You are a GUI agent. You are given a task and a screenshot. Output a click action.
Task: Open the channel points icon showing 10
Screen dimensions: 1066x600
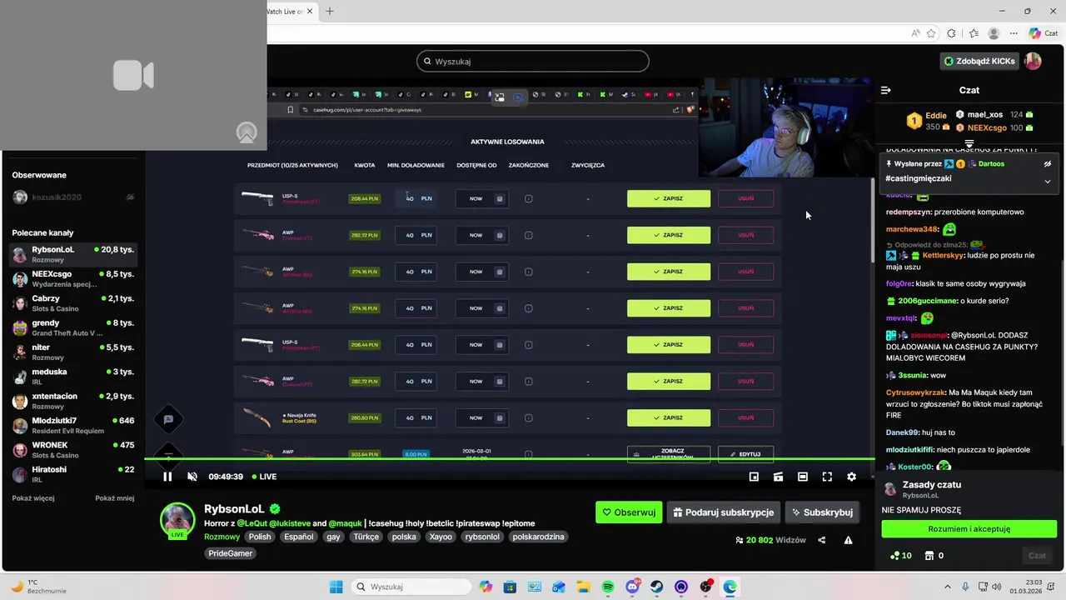(x=901, y=556)
